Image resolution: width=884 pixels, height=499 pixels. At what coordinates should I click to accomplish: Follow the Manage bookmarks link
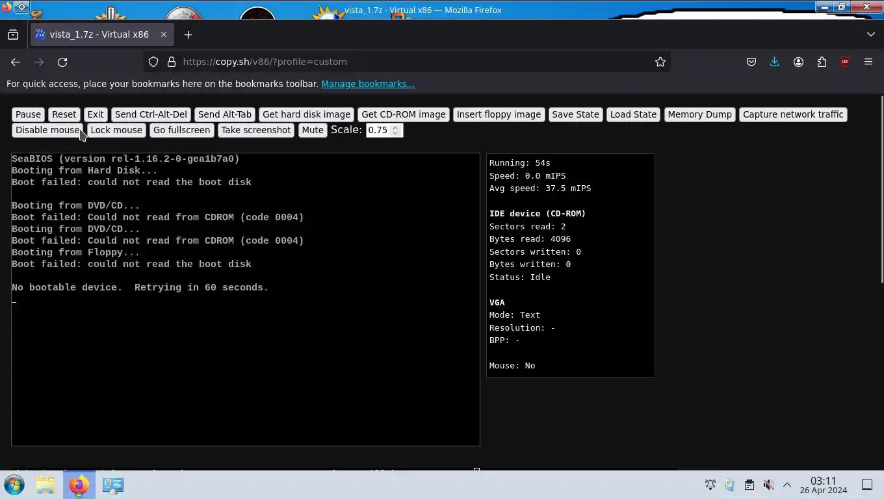(368, 84)
